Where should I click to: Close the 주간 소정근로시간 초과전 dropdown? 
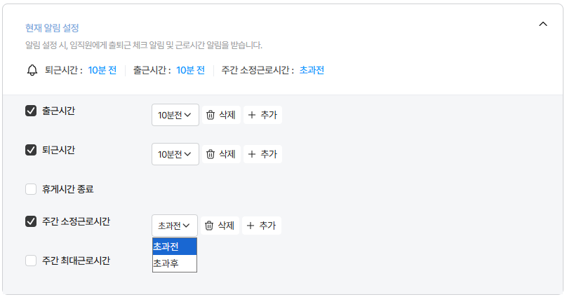[175, 226]
